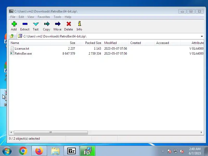Open the File menu

[x=13, y=17]
